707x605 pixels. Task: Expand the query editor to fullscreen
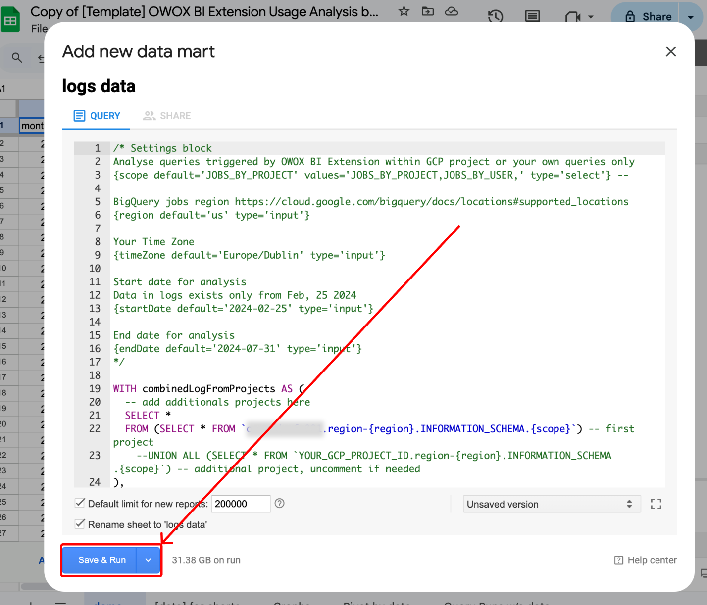[656, 504]
